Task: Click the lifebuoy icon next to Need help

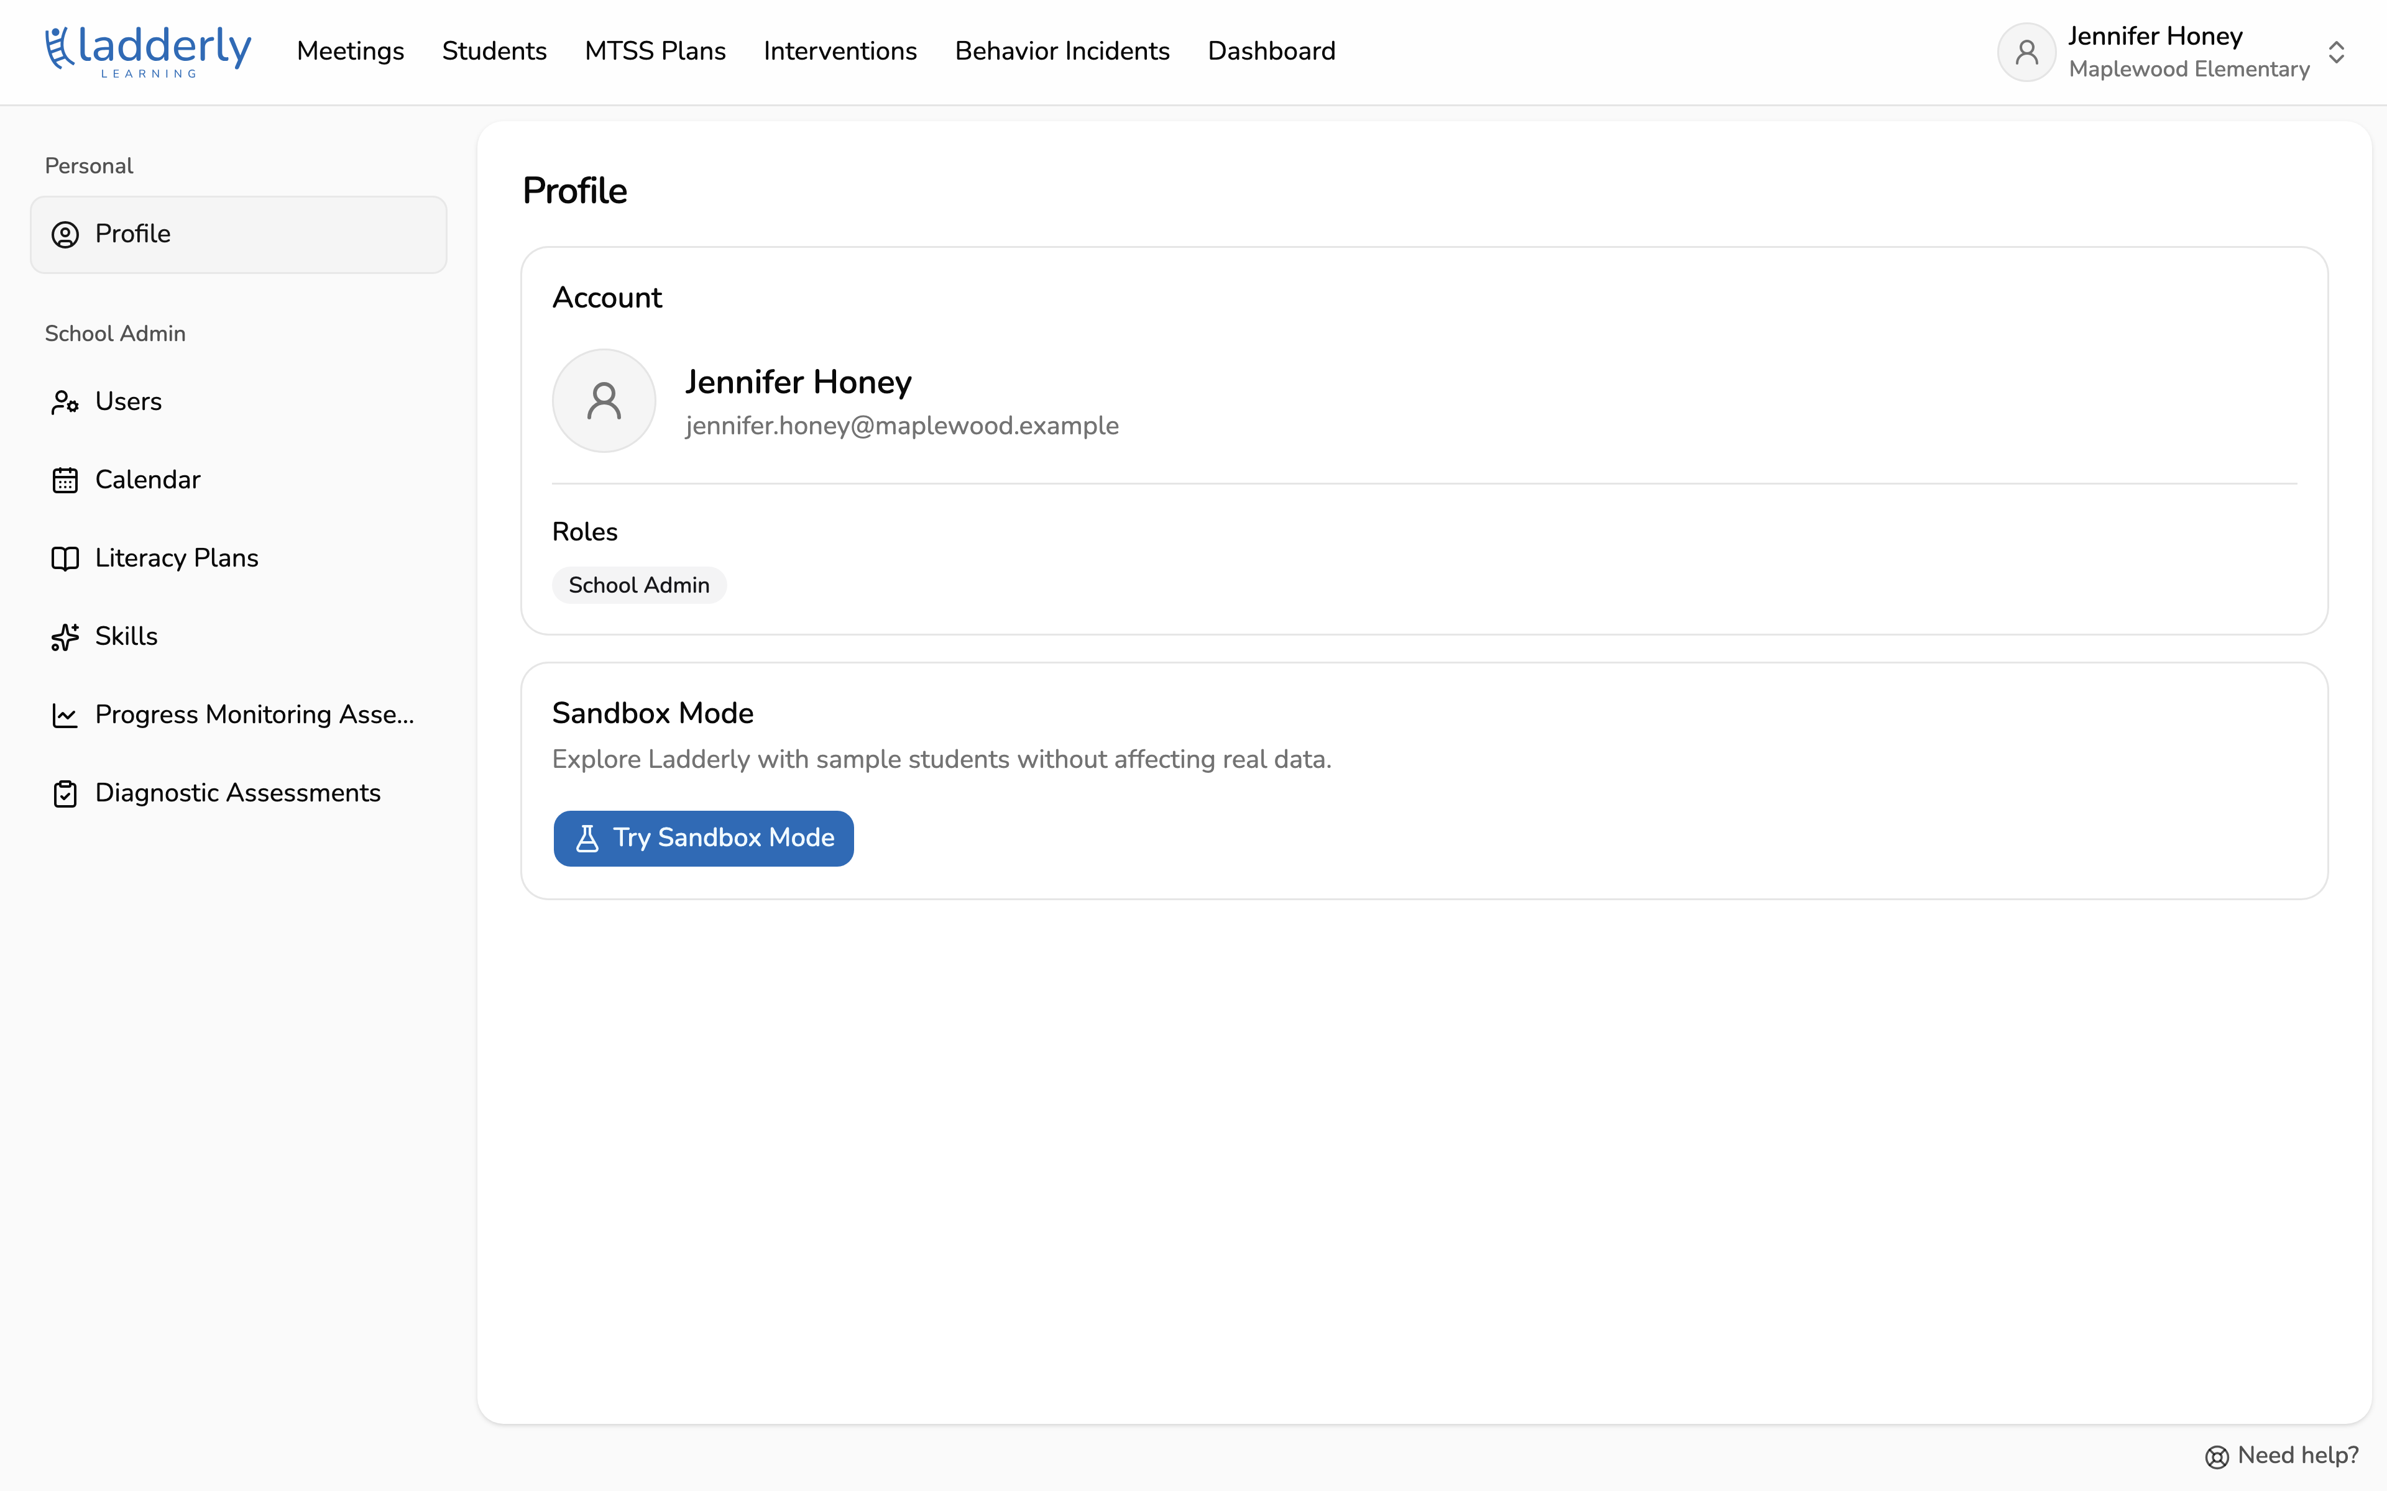Action: [2216, 1456]
